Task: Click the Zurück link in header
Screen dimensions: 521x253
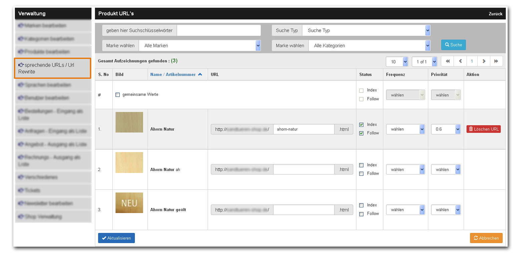Action: tap(495, 14)
